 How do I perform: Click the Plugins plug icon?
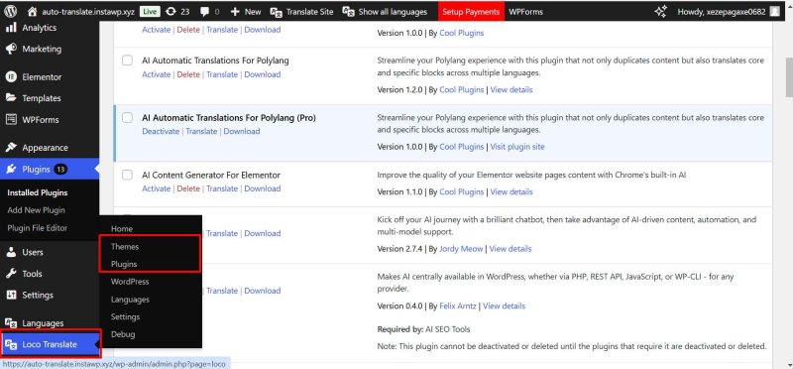coord(11,169)
